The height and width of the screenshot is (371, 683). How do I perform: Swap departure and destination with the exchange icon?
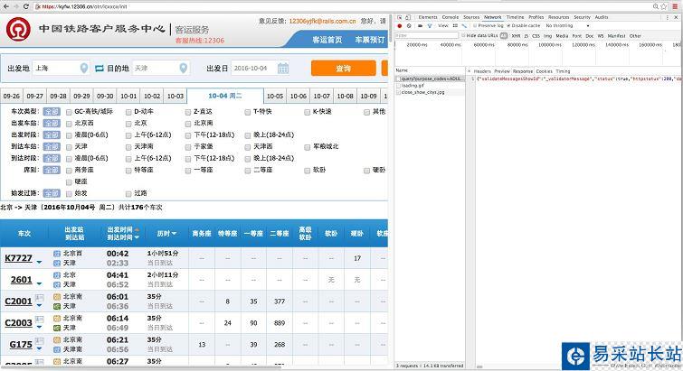pyautogui.click(x=100, y=69)
